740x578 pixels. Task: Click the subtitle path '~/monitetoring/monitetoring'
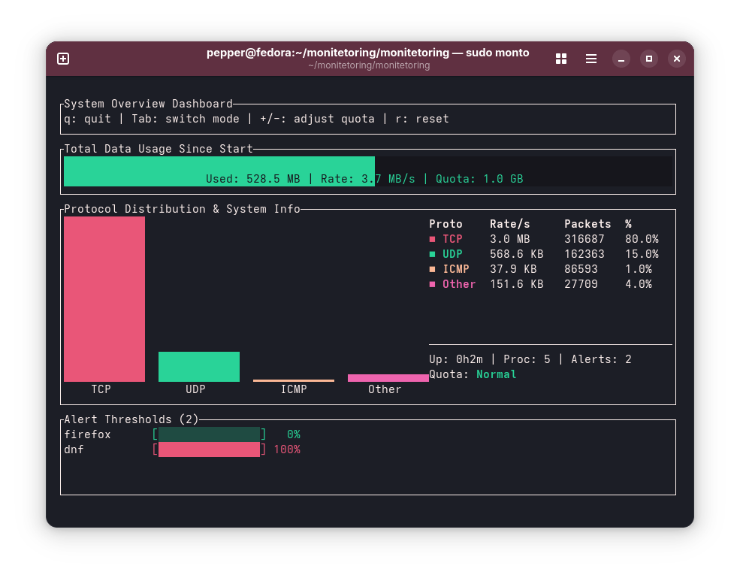[369, 65]
